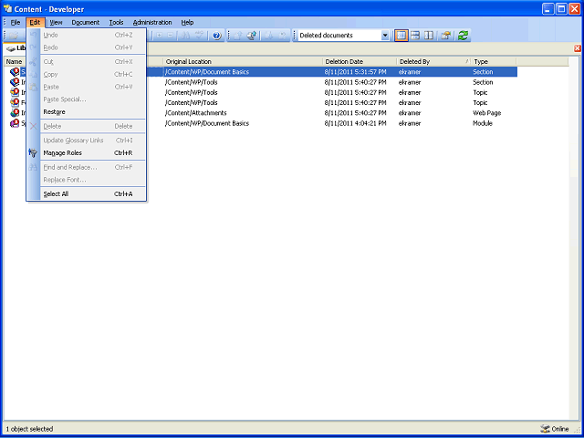Sort by the Original Location column header
Viewport: 584px width, 438px height.
(x=243, y=61)
